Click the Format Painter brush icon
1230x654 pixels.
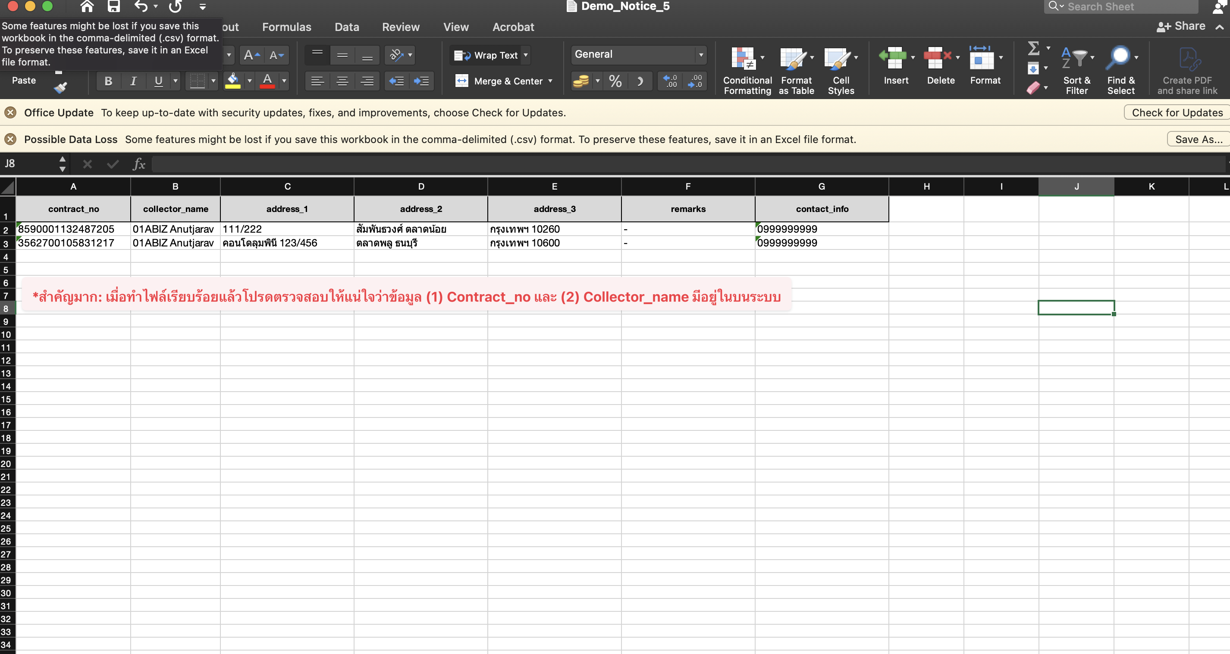coord(60,87)
